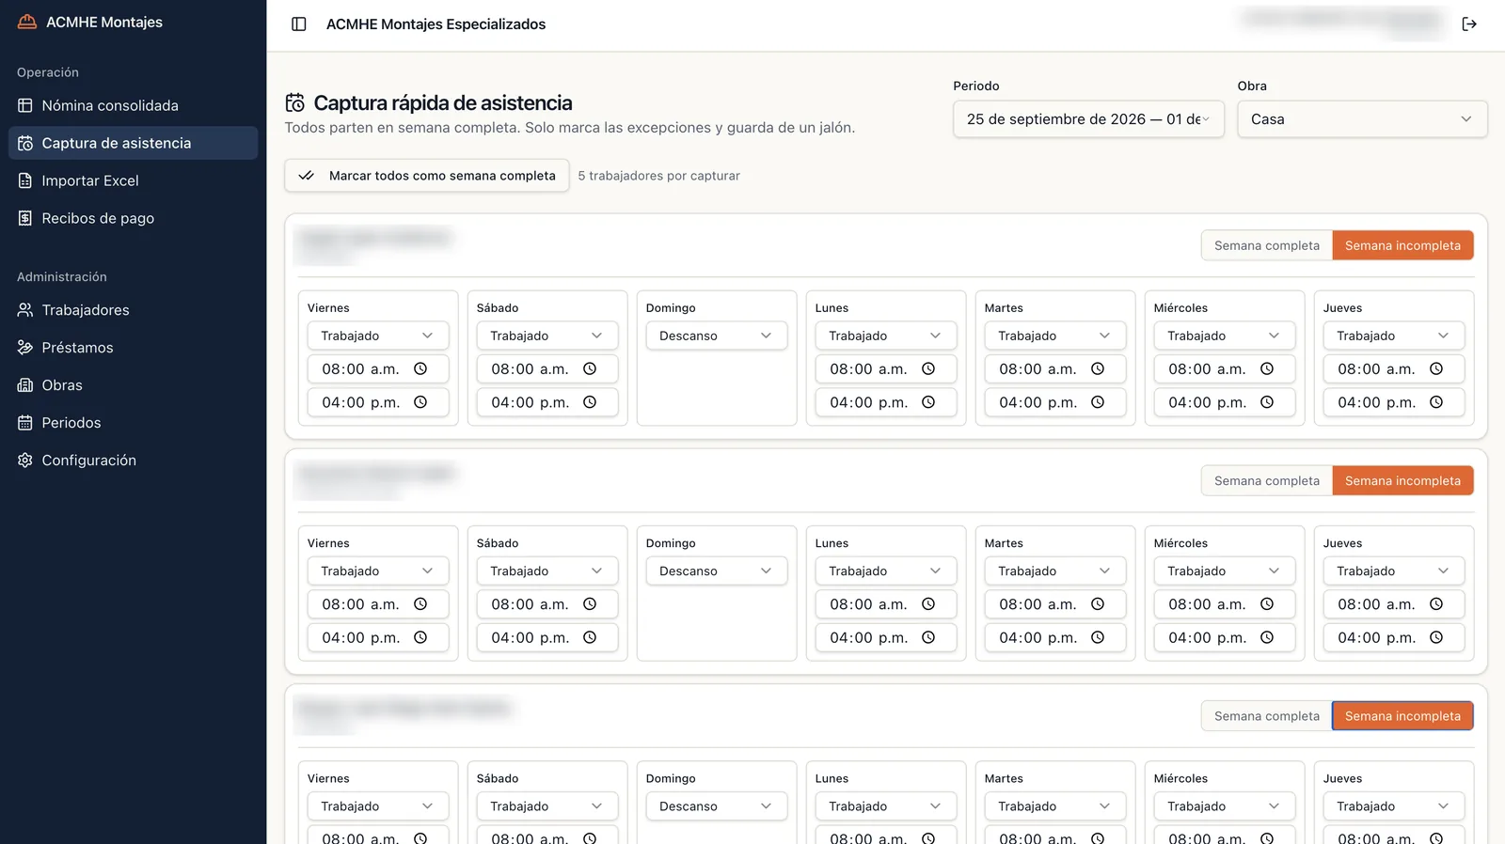Open first worker's Domingo Descanso dropdown
This screenshot has width=1505, height=844.
point(717,336)
